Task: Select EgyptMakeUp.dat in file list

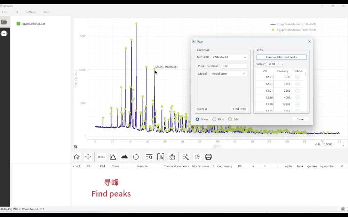Action: pyautogui.click(x=33, y=24)
